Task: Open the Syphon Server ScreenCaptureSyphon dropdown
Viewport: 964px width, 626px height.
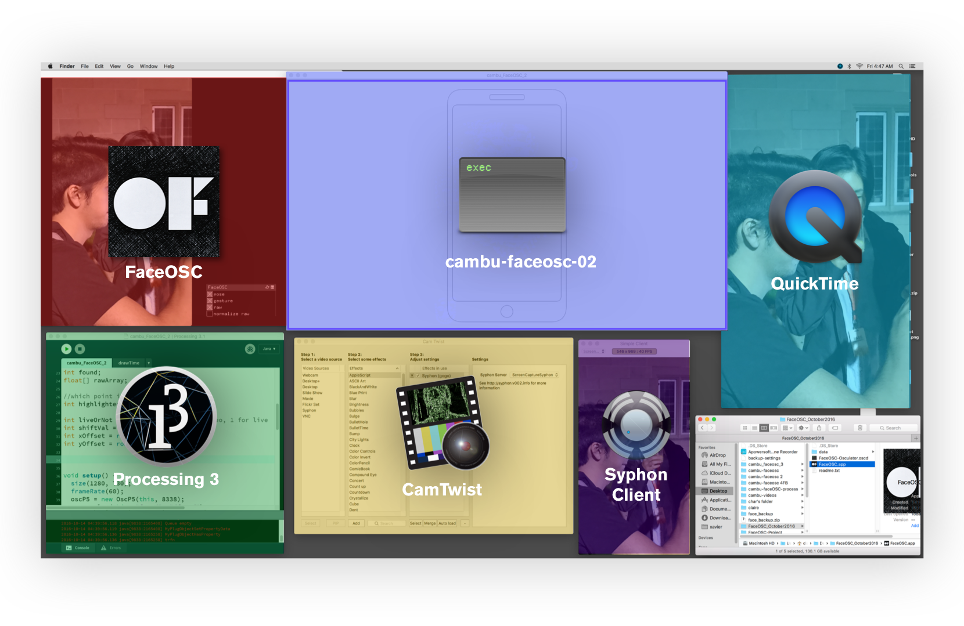Action: point(535,375)
